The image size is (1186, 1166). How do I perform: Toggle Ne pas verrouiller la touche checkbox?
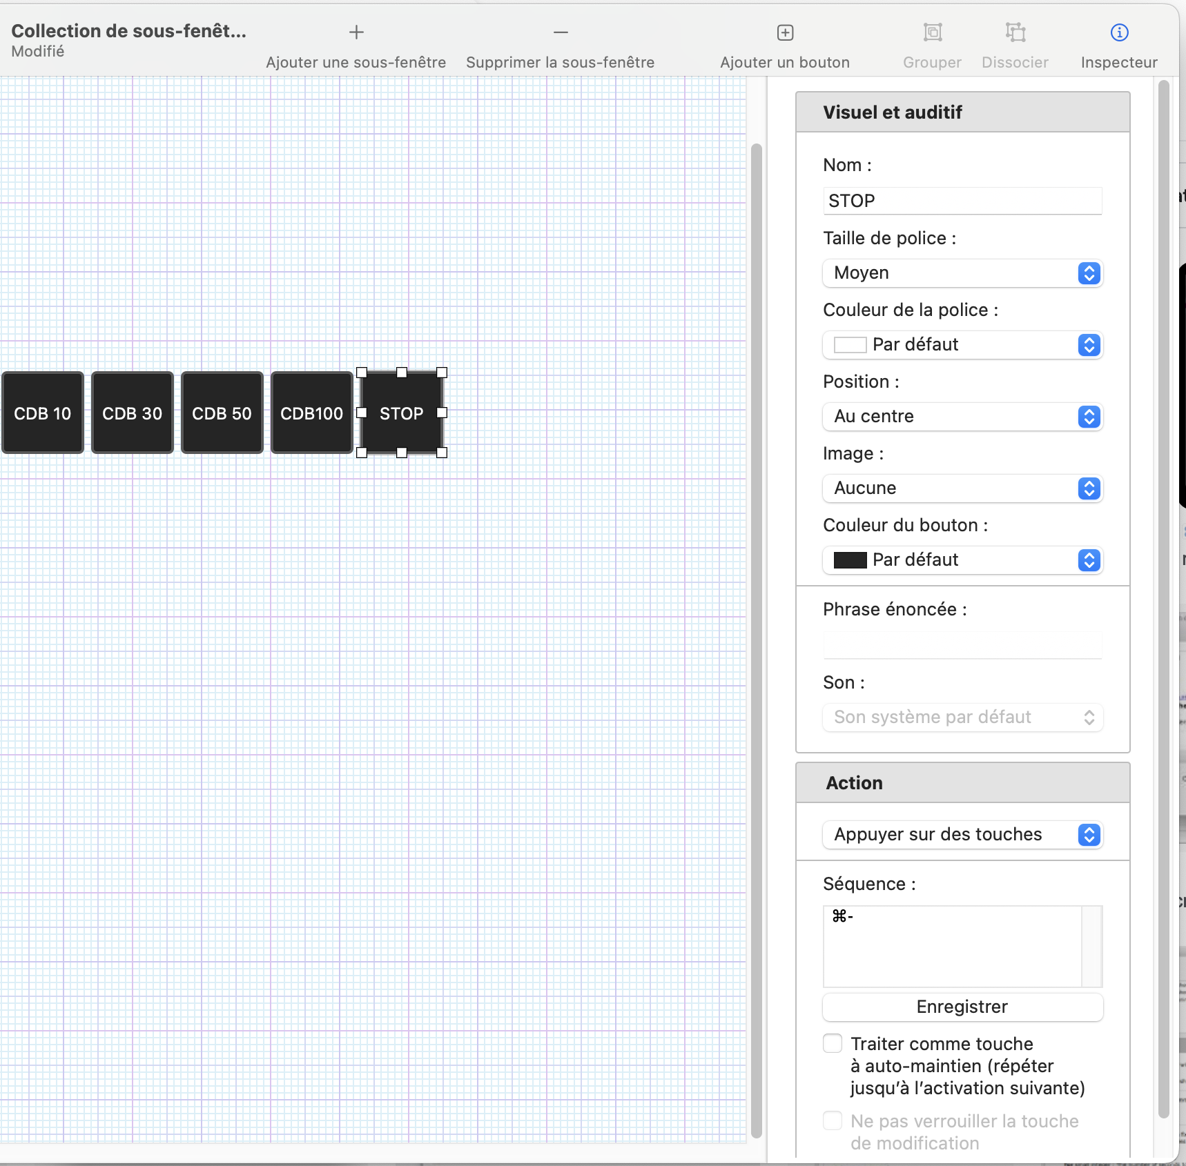click(x=833, y=1120)
